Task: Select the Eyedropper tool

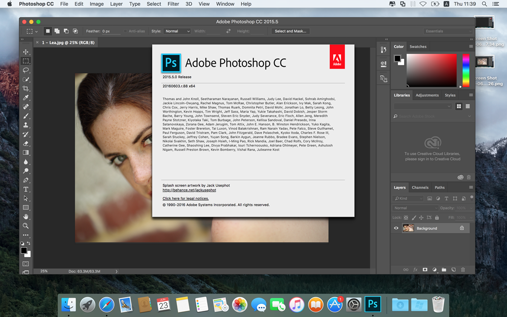Action: click(x=25, y=97)
